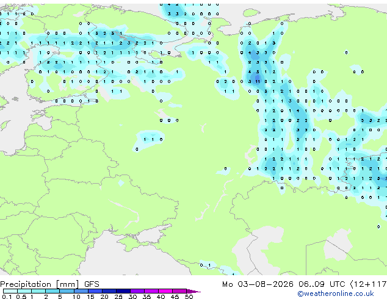Click the 10–15 mm legend color swatch
The image size is (387, 299).
[x=81, y=291]
